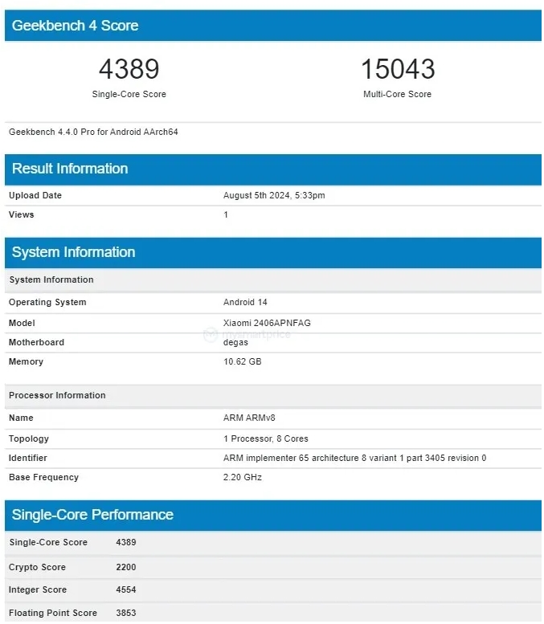This screenshot has height=624, width=544.
Task: Select the Crypto Score value 2200
Action: [x=126, y=567]
